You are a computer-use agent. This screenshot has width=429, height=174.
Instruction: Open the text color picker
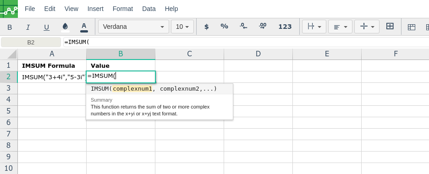coord(84,27)
